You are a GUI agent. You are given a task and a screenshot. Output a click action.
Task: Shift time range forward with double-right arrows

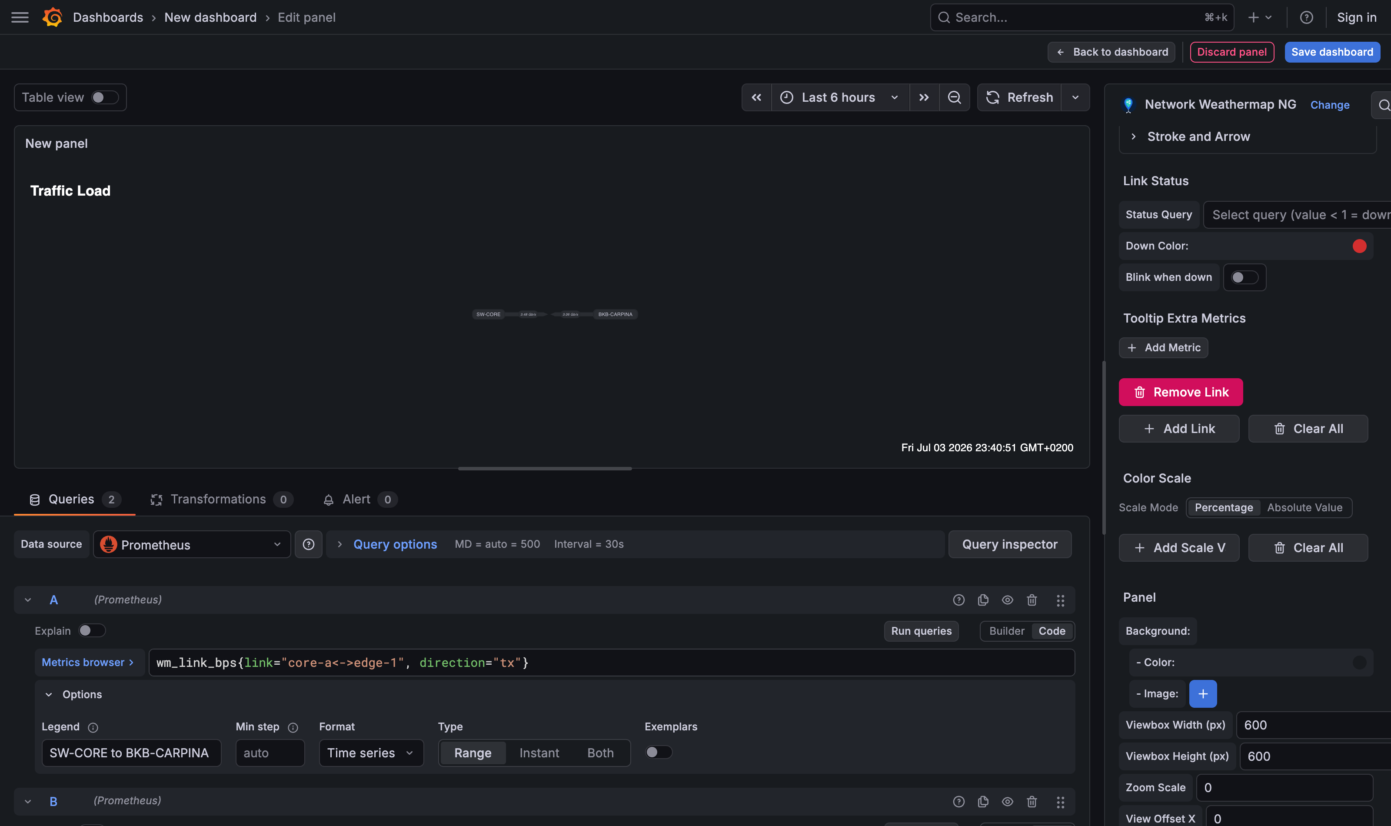click(924, 97)
